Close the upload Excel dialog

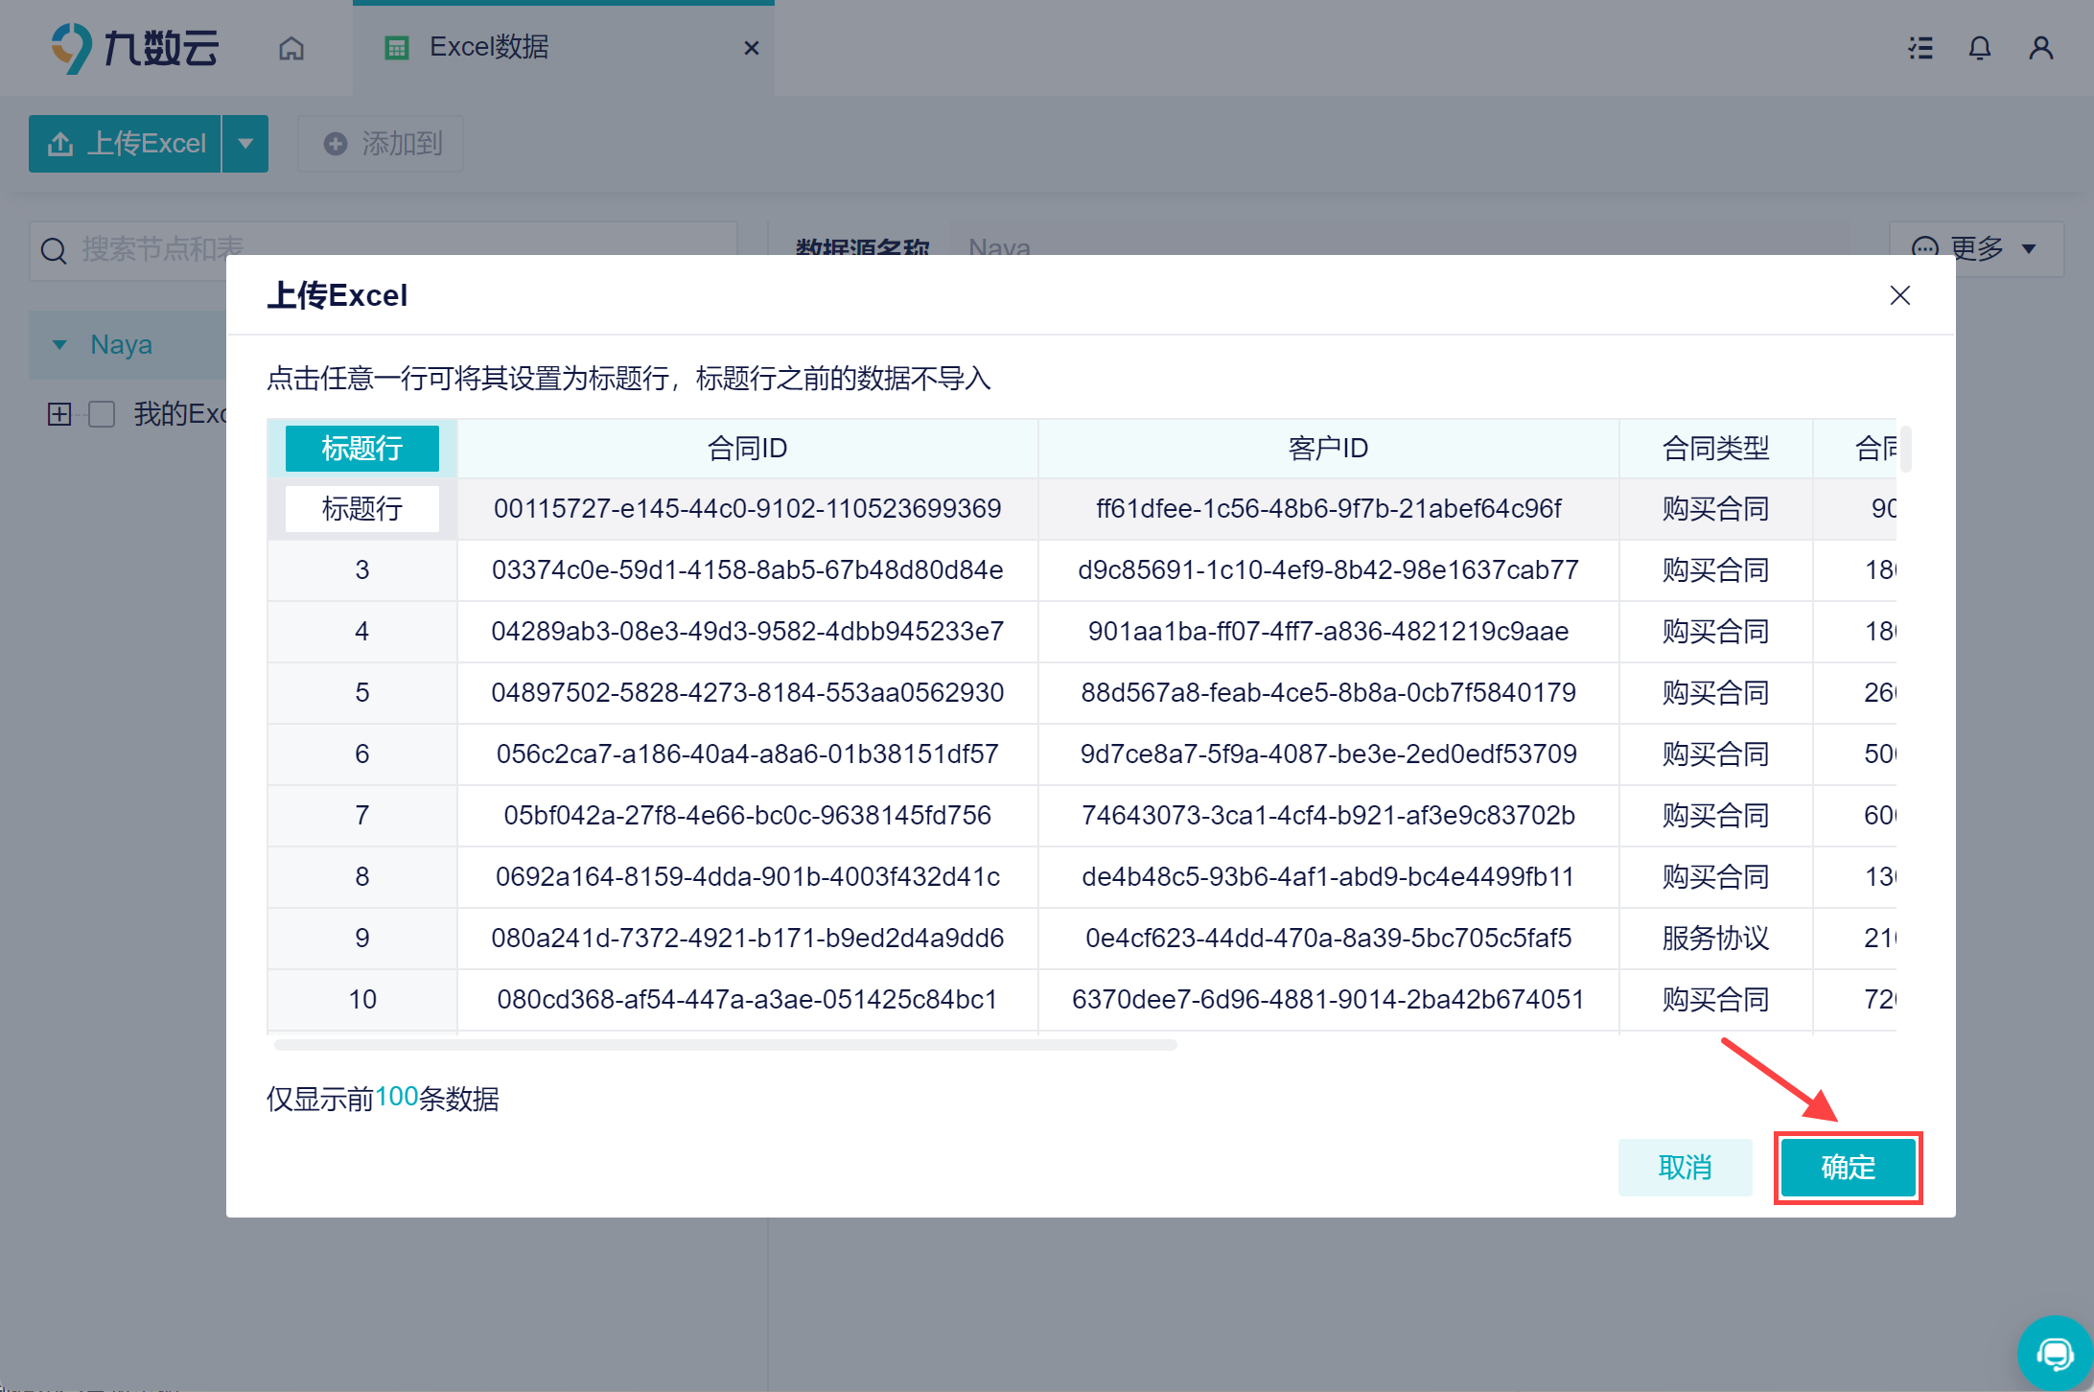[x=1899, y=295]
